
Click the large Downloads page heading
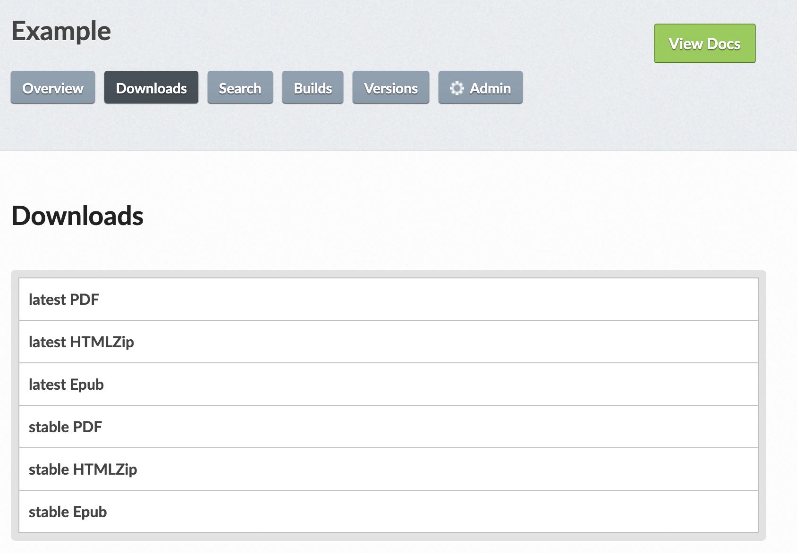click(x=77, y=216)
